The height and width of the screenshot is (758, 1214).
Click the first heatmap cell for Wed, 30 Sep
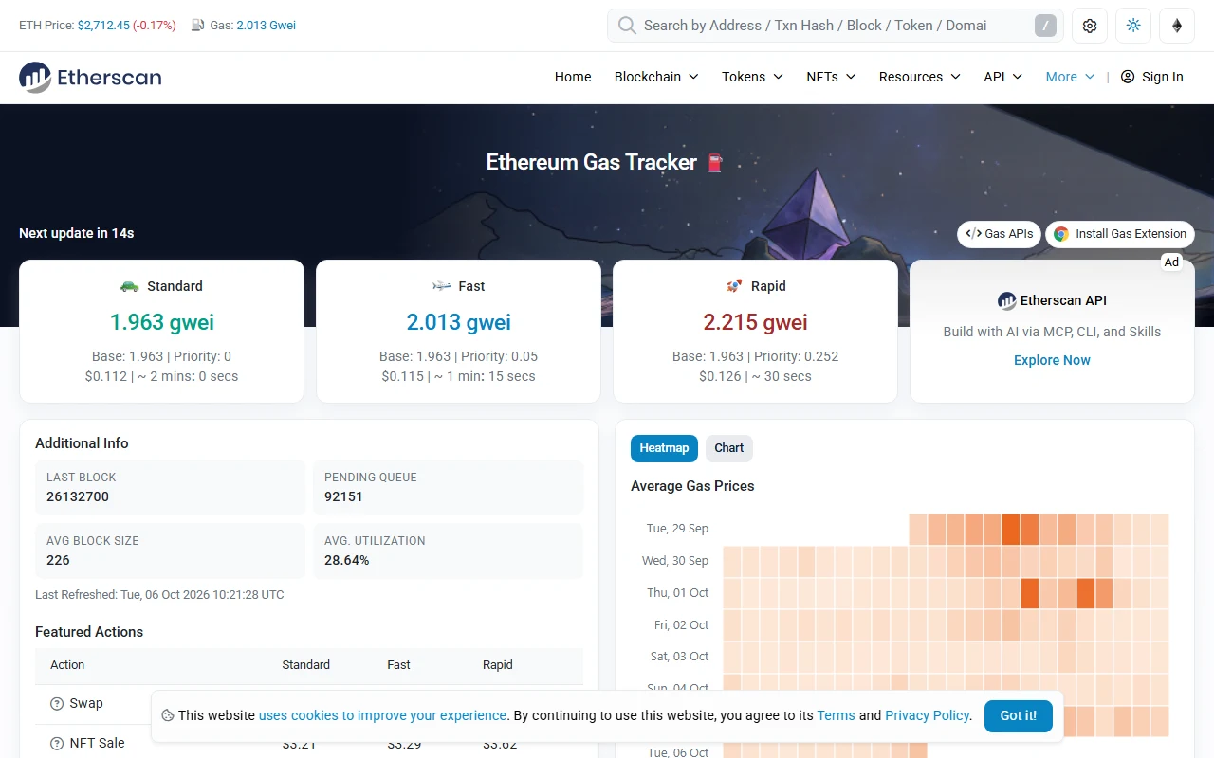tap(732, 561)
